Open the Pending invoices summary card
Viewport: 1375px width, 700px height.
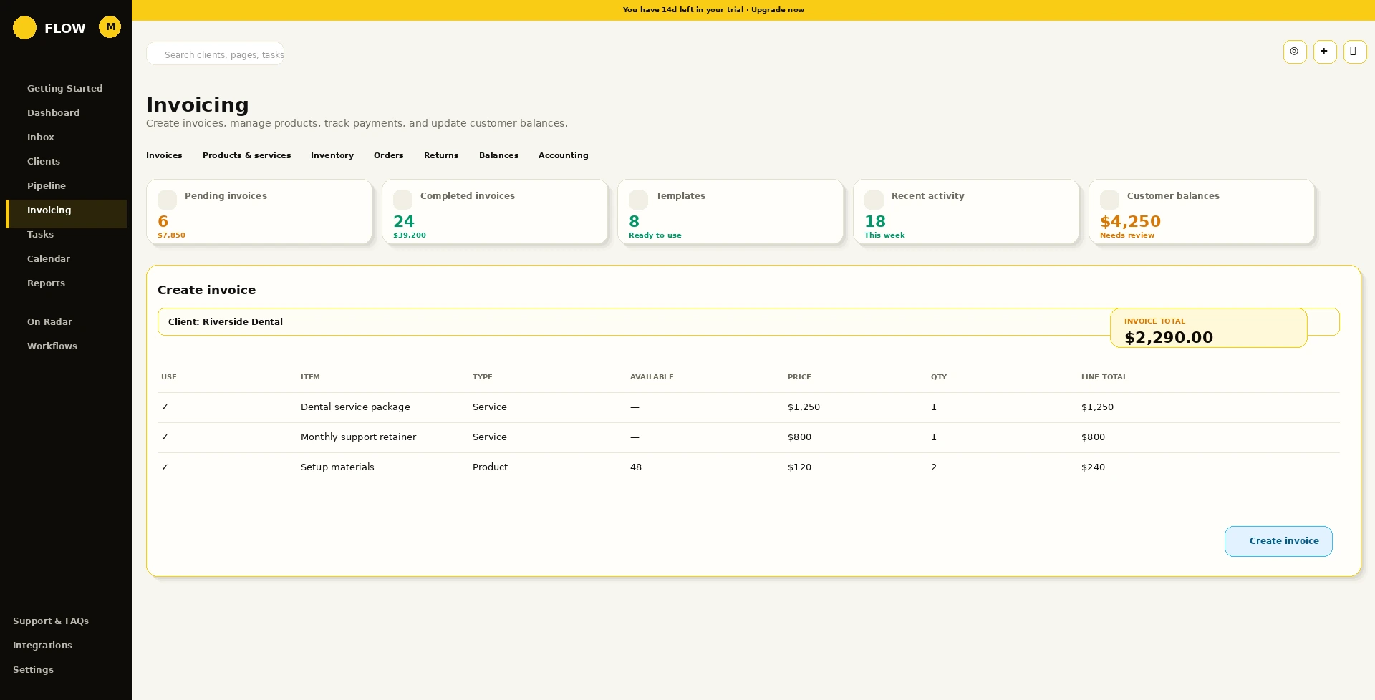tap(259, 212)
